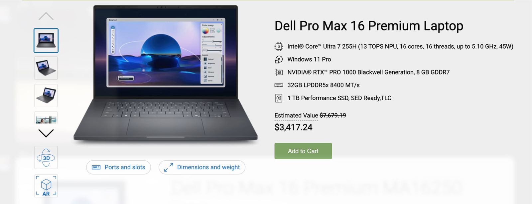Image resolution: width=532 pixels, height=204 pixels.
Task: Click the SSD storage drive icon
Action: point(279,98)
